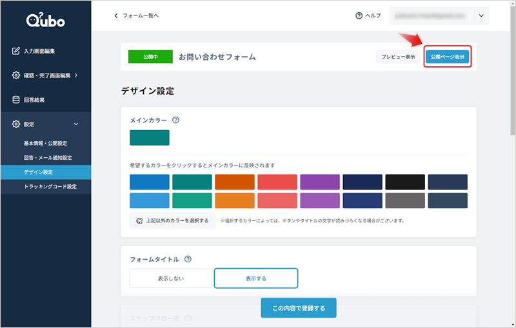Open 基本情報・公開設定 in sidebar
The height and width of the screenshot is (328, 516).
pyautogui.click(x=45, y=143)
